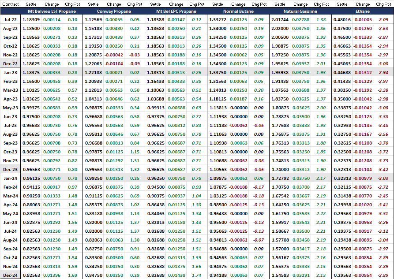
Task: Click the Natural Gasoline section header
Action: pyautogui.click(x=300, y=11)
